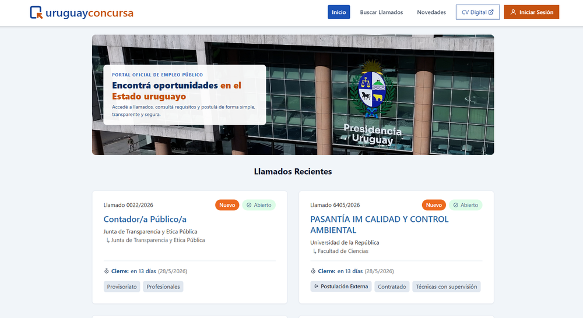The image size is (583, 318).
Task: Select the Llamados Recientes heading
Action: [x=293, y=171]
